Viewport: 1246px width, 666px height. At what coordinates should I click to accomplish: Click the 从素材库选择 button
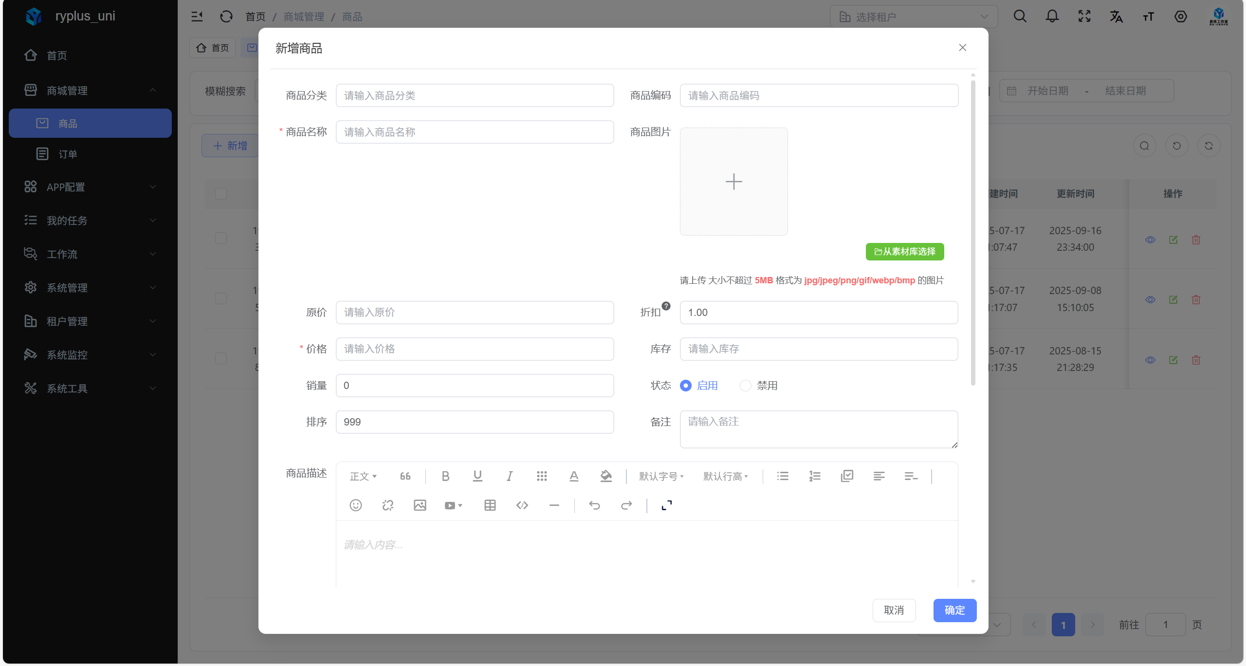pyautogui.click(x=905, y=252)
